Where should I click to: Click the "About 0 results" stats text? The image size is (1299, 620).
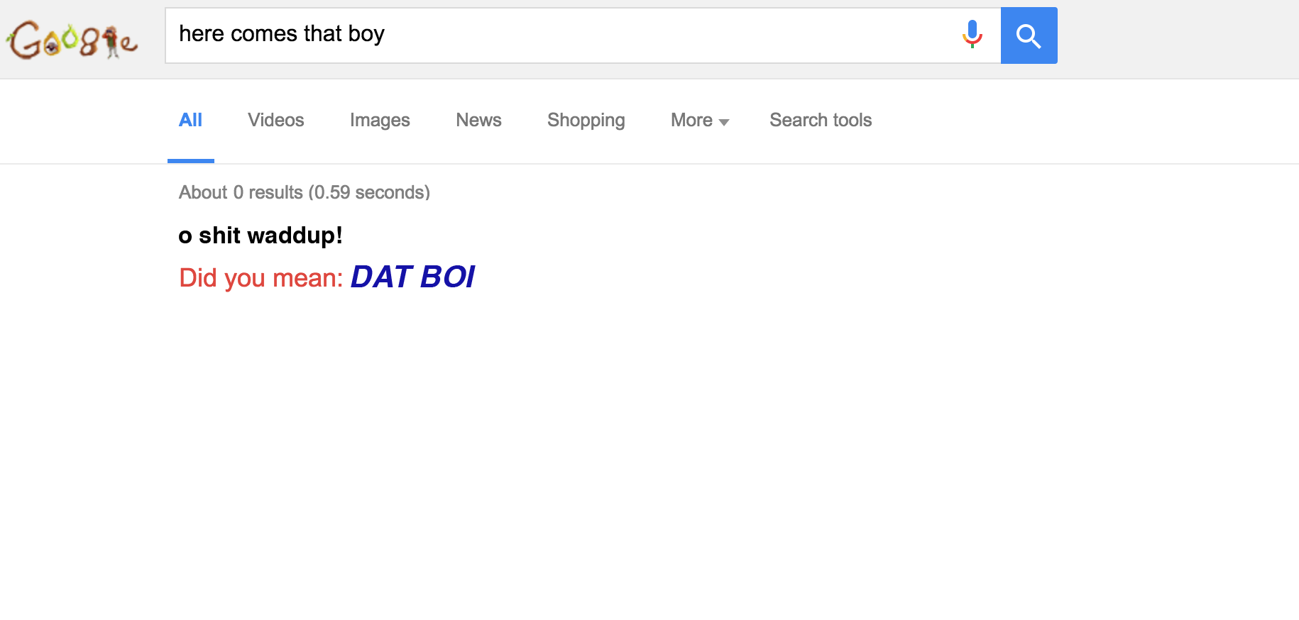click(304, 192)
